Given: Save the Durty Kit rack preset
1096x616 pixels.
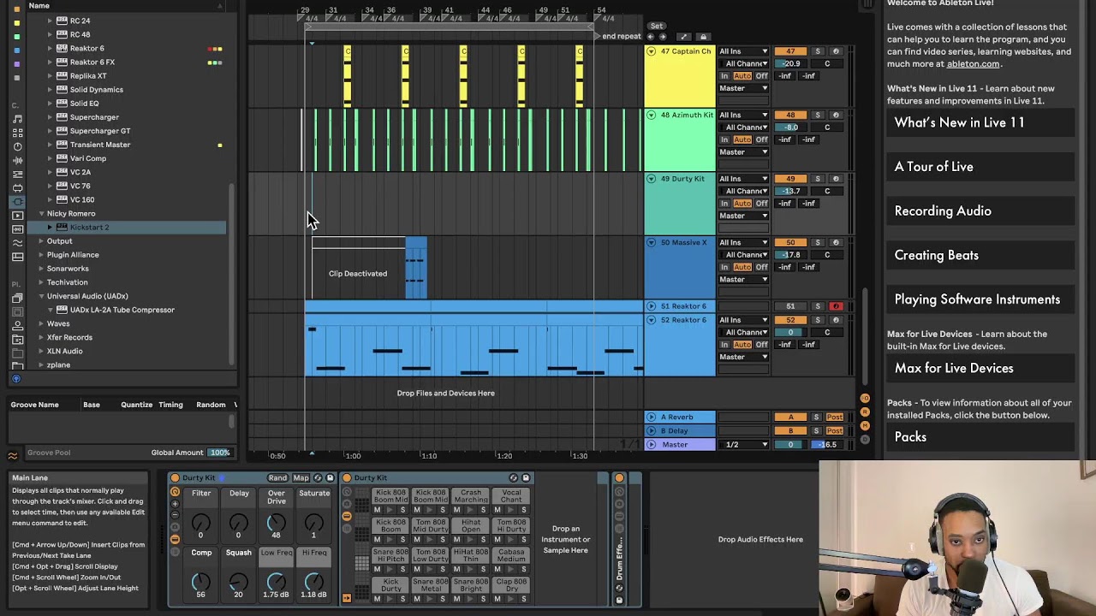Looking at the screenshot, I should pos(330,478).
